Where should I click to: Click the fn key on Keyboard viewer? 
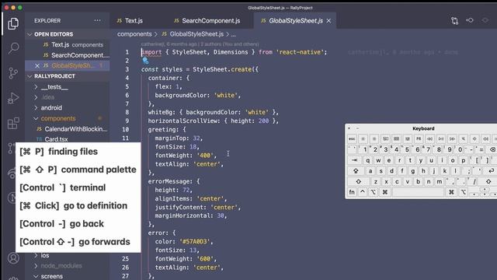tap(352, 192)
